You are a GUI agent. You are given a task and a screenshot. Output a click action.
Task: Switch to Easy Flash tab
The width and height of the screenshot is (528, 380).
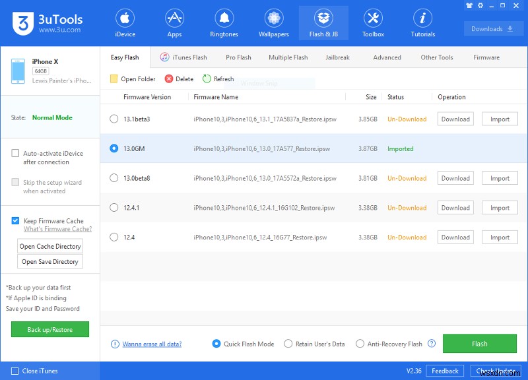(125, 57)
